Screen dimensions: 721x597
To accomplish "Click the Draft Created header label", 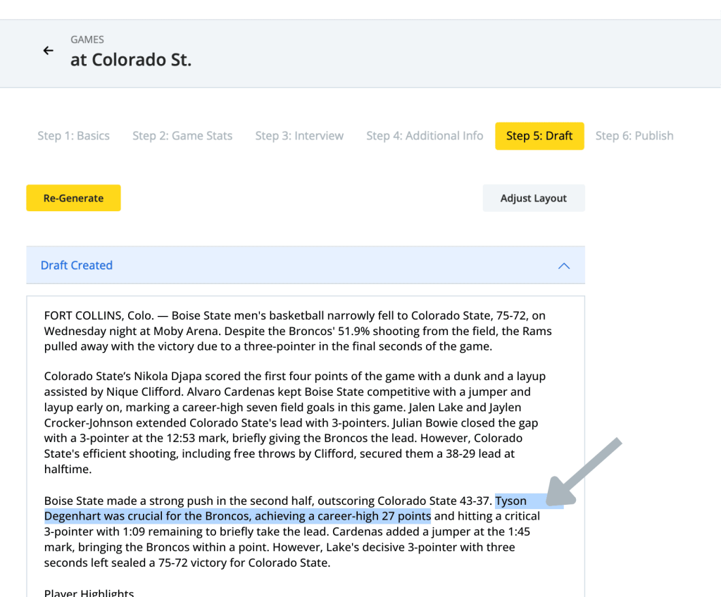I will 76,265.
